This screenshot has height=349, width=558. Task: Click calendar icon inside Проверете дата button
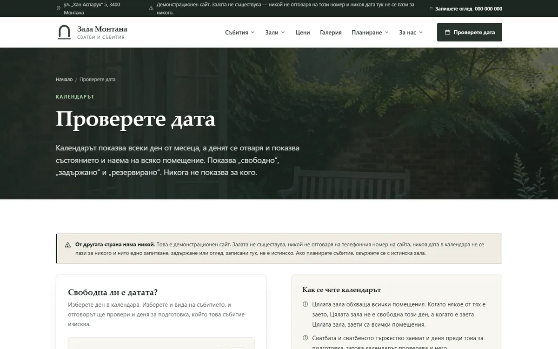tap(447, 33)
